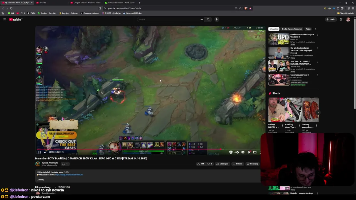Select the Podobne filter chip
Screen dimensions: 356x200
308,29
